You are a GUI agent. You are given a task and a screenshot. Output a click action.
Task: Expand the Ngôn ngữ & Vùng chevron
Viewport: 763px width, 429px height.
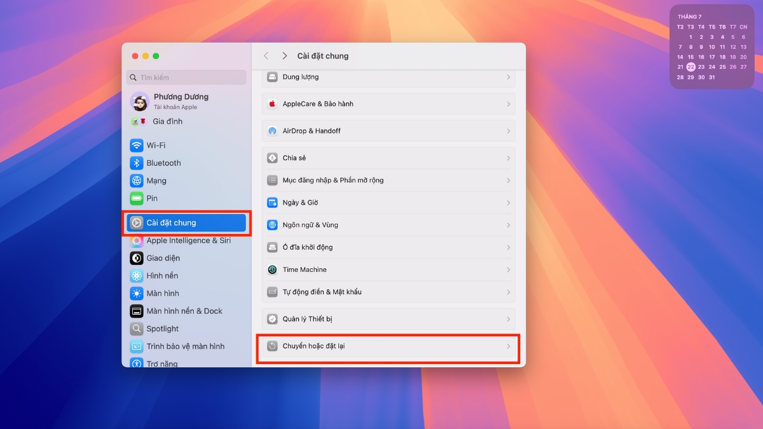pyautogui.click(x=507, y=224)
